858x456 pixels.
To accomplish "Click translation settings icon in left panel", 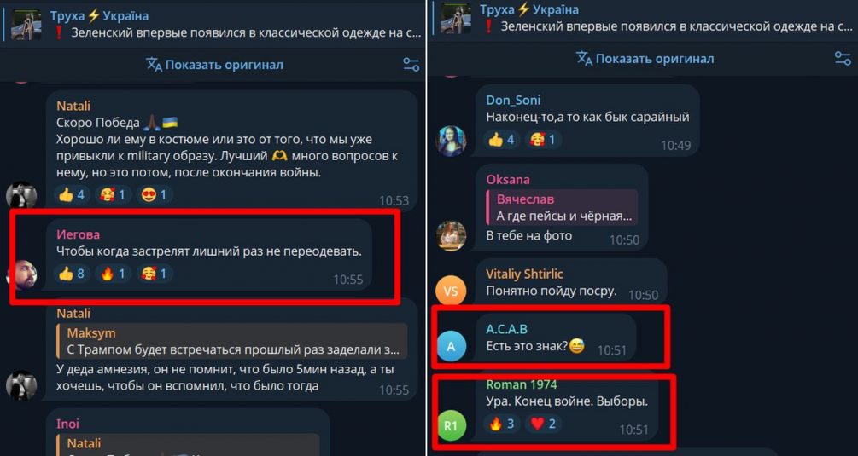I will click(411, 65).
